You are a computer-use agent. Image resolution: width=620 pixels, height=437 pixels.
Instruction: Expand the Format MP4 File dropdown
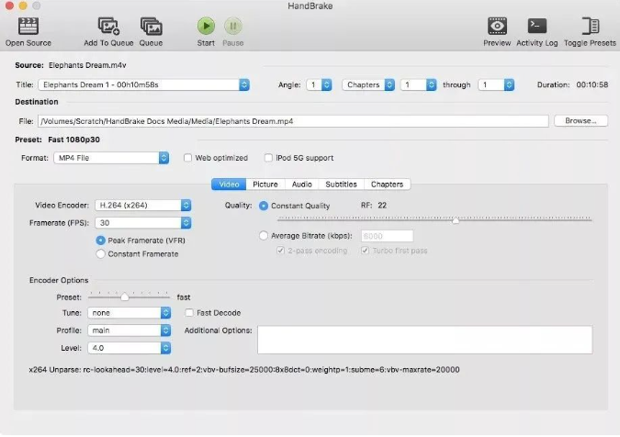tap(110, 158)
